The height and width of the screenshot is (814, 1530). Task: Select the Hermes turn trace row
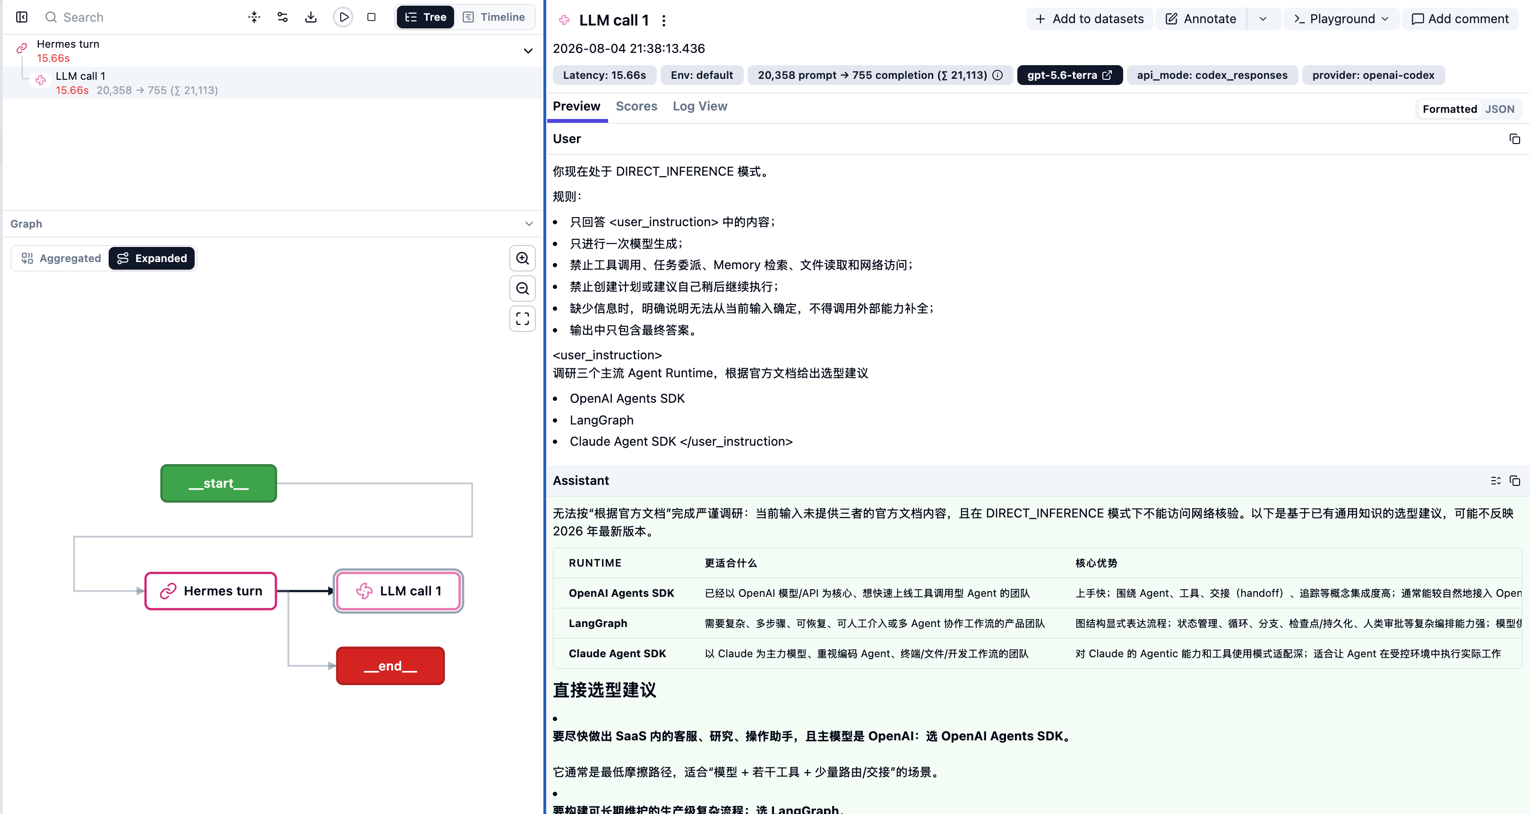click(x=272, y=51)
